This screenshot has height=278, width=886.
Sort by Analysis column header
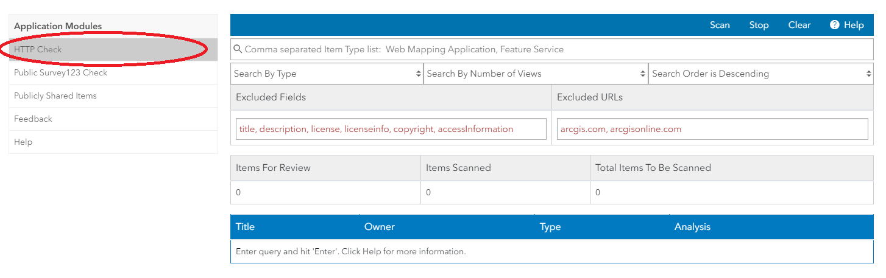pyautogui.click(x=692, y=227)
